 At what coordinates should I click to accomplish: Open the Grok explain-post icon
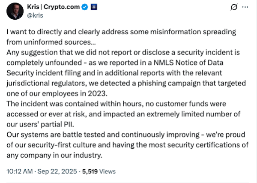click(x=234, y=8)
